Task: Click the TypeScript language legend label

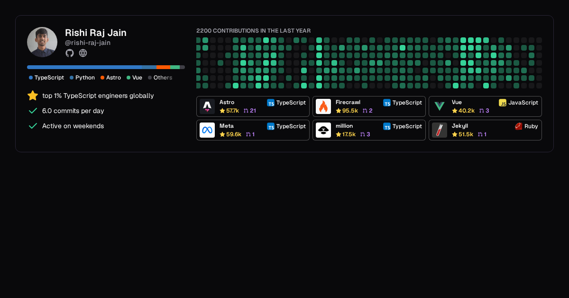Action: pyautogui.click(x=49, y=78)
